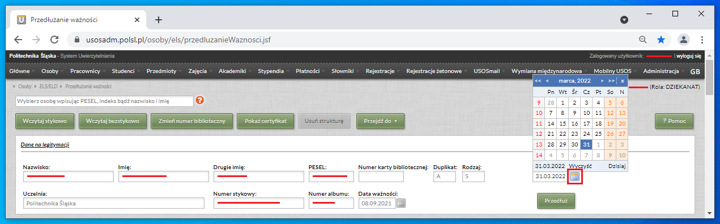The image size is (720, 224).
Task: Open a new browser tab
Action: pos(159,19)
